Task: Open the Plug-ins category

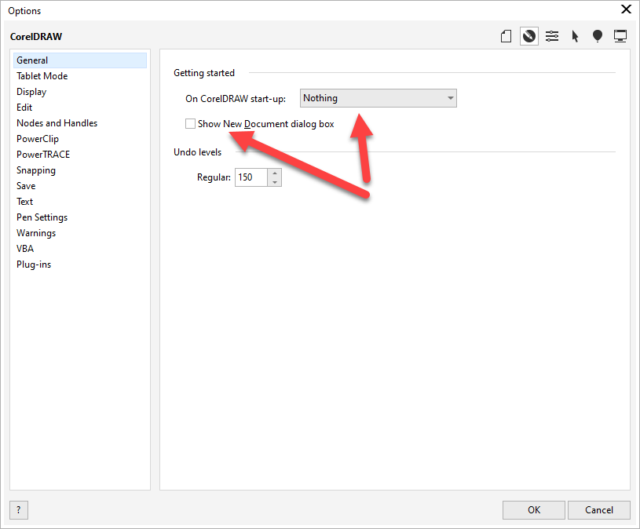Action: click(80, 264)
